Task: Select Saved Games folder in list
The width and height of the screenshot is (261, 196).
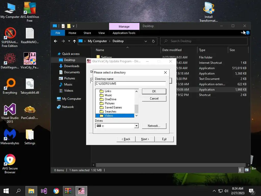Action: (115, 107)
